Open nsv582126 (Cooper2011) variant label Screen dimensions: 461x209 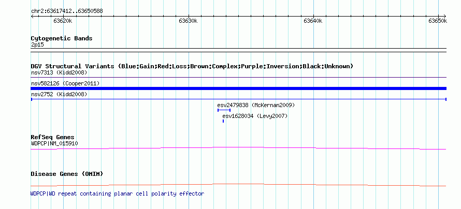click(65, 84)
